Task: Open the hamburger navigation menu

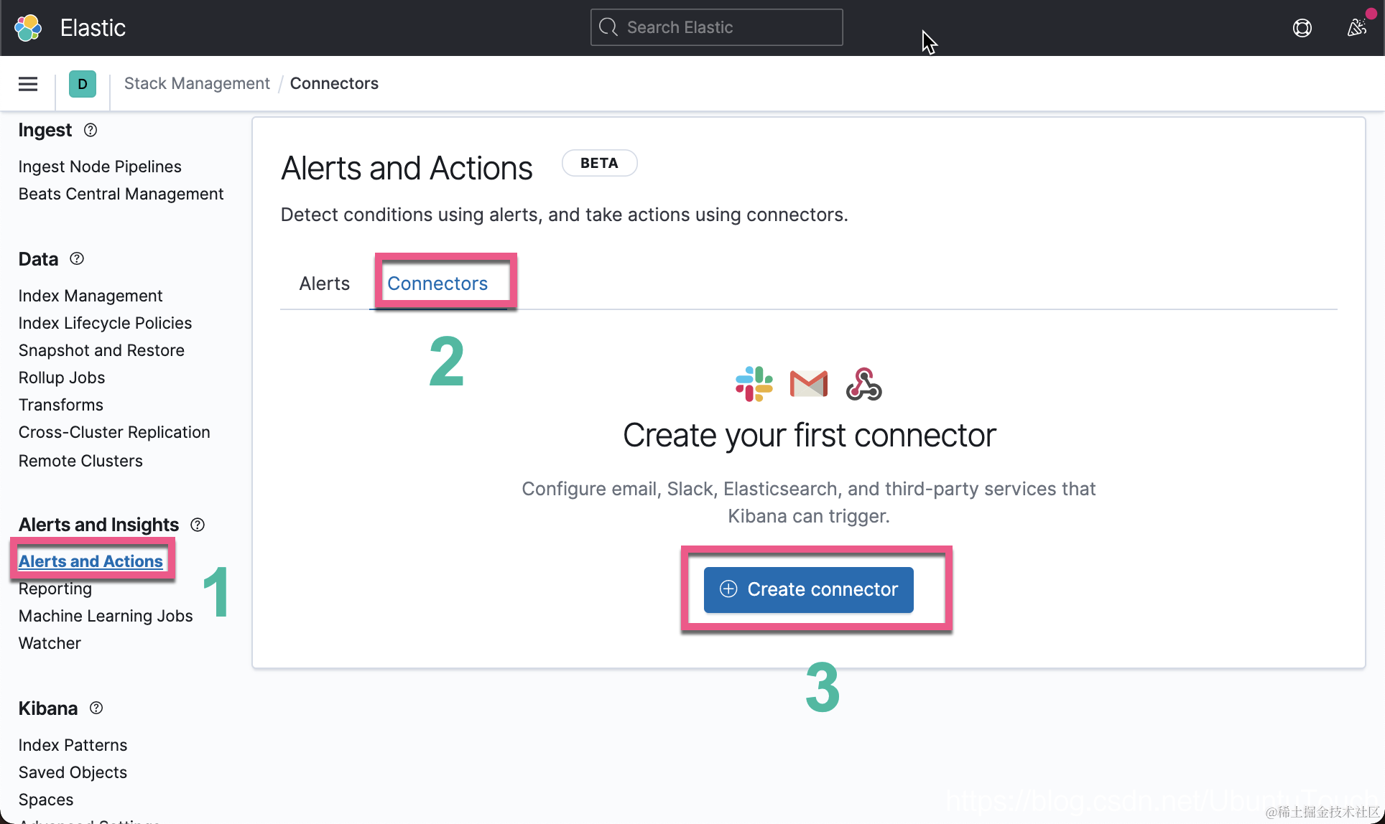Action: 28,84
